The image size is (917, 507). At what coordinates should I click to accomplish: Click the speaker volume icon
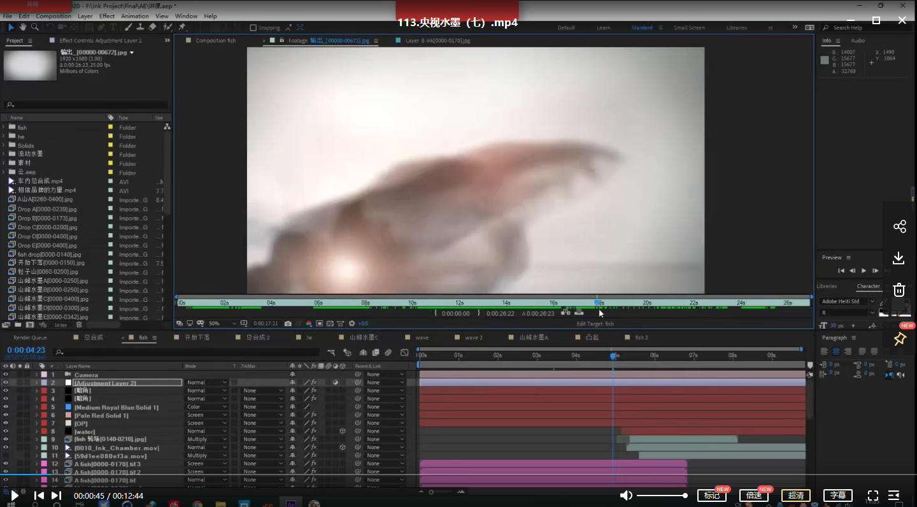coord(627,496)
